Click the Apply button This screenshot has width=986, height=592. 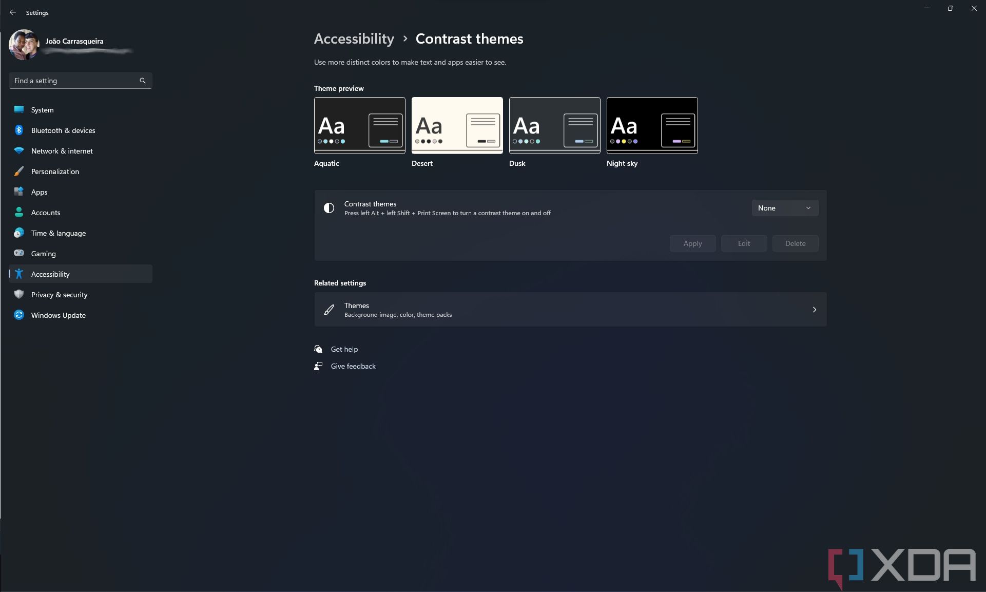692,243
